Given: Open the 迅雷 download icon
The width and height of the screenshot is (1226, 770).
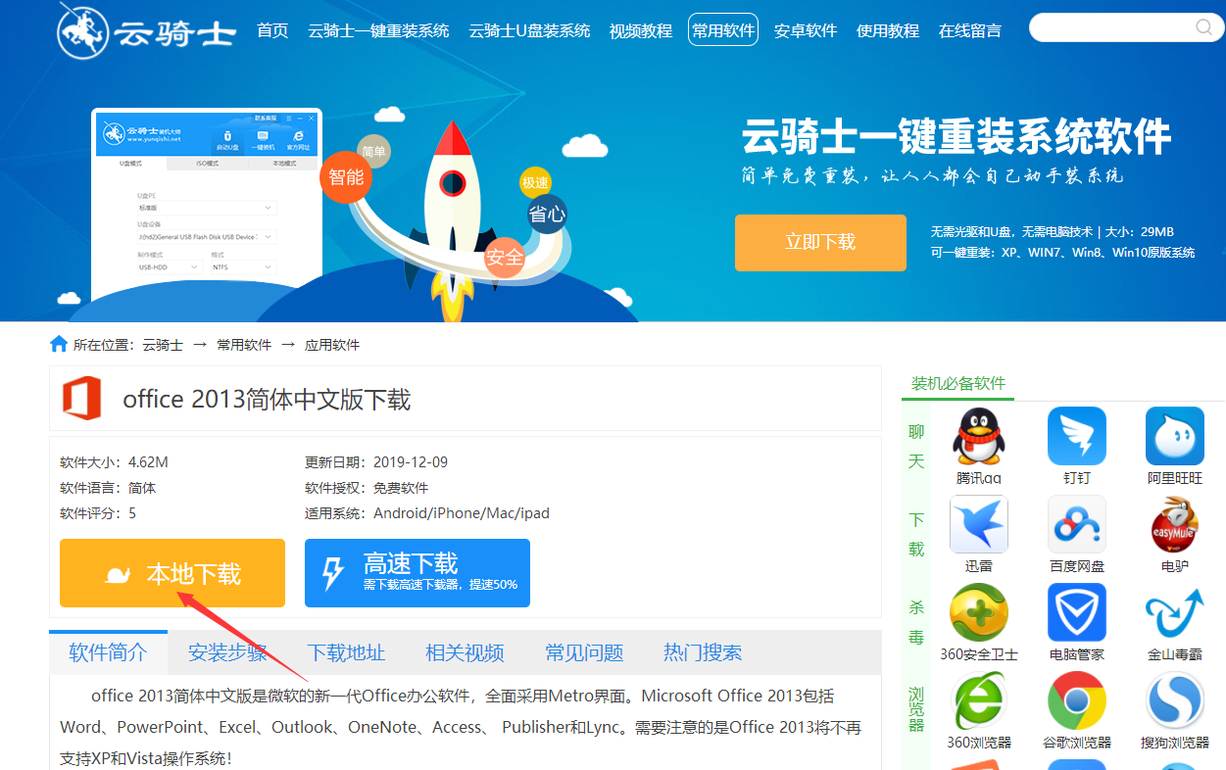Looking at the screenshot, I should click(x=979, y=525).
